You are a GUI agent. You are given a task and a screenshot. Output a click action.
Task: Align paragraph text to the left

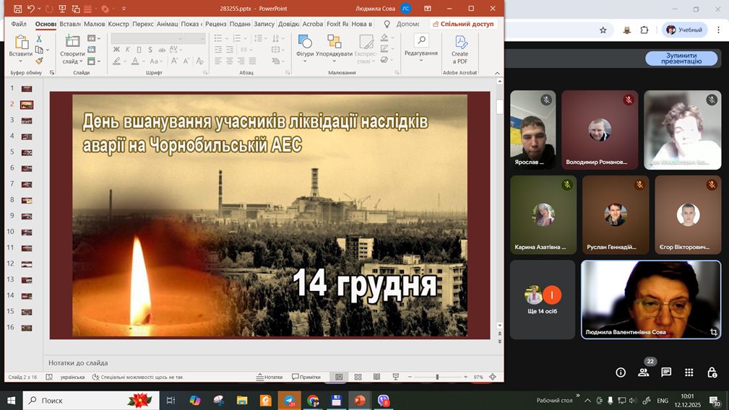[218, 61]
